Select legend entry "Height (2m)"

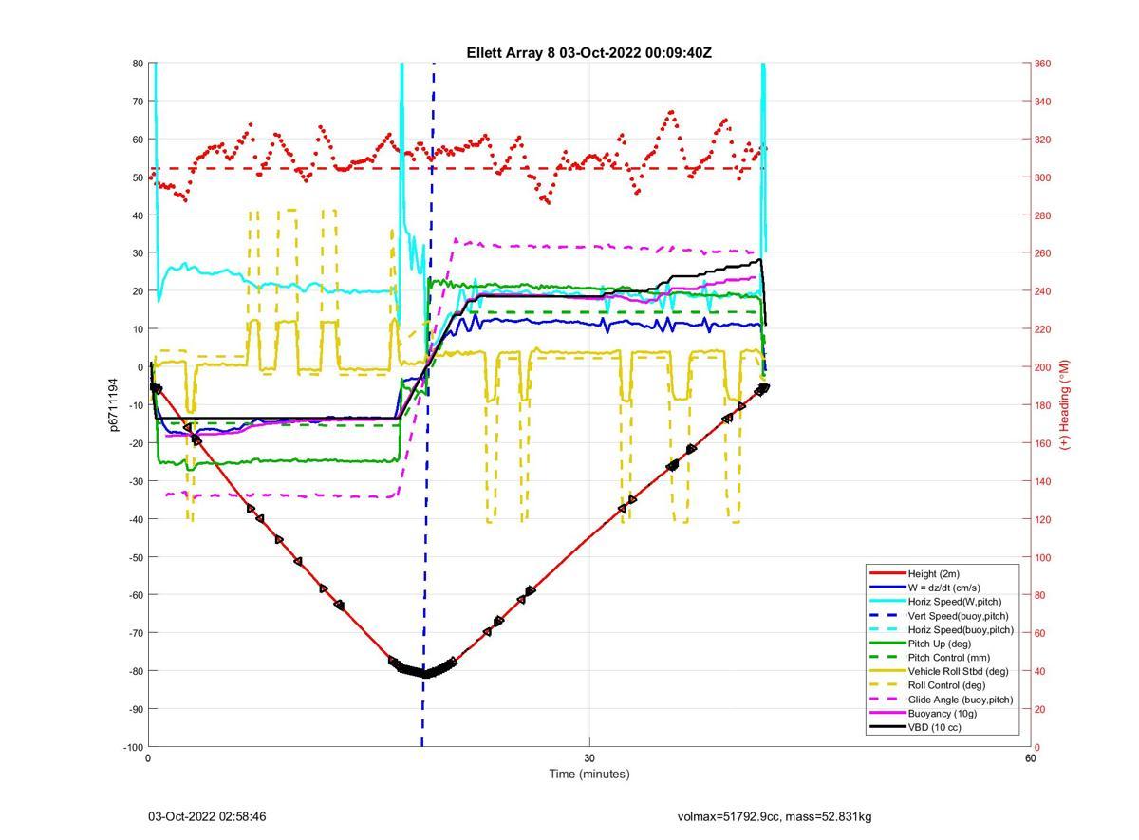[x=934, y=574]
